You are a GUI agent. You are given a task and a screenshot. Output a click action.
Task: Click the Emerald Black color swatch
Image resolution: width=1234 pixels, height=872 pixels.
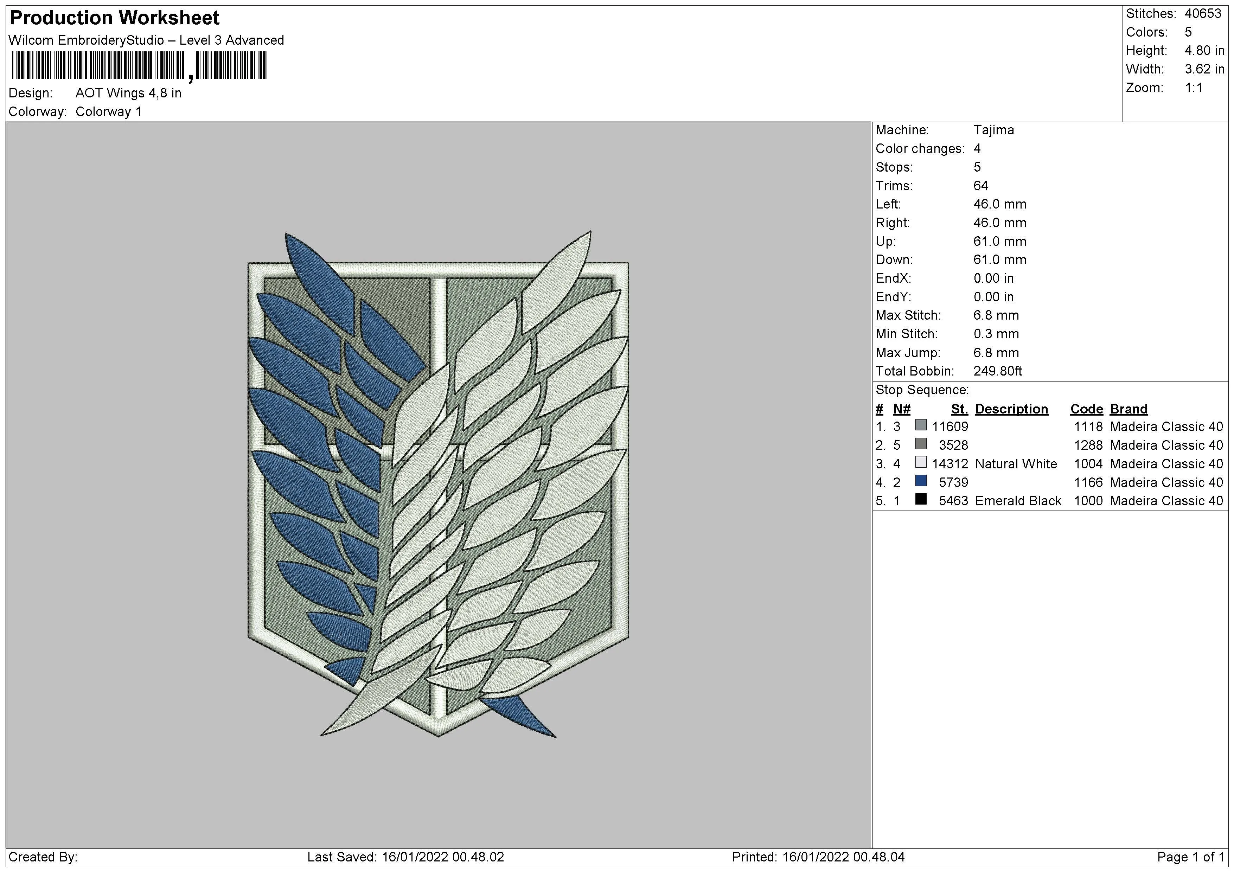point(921,499)
